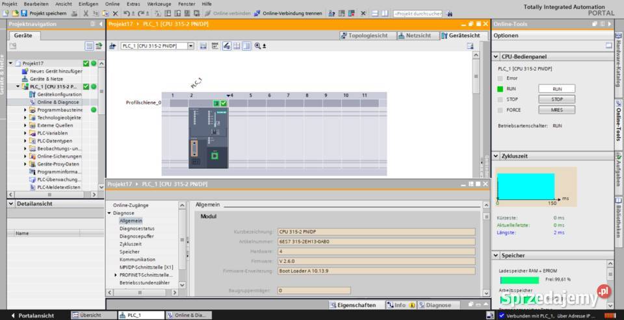
Task: Collapse the Speicher section
Action: click(496, 256)
